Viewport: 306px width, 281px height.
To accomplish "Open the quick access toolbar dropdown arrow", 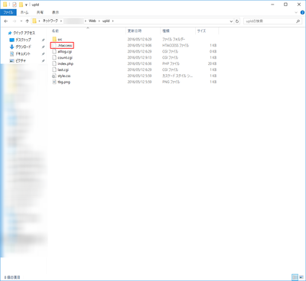I will point(26,5).
